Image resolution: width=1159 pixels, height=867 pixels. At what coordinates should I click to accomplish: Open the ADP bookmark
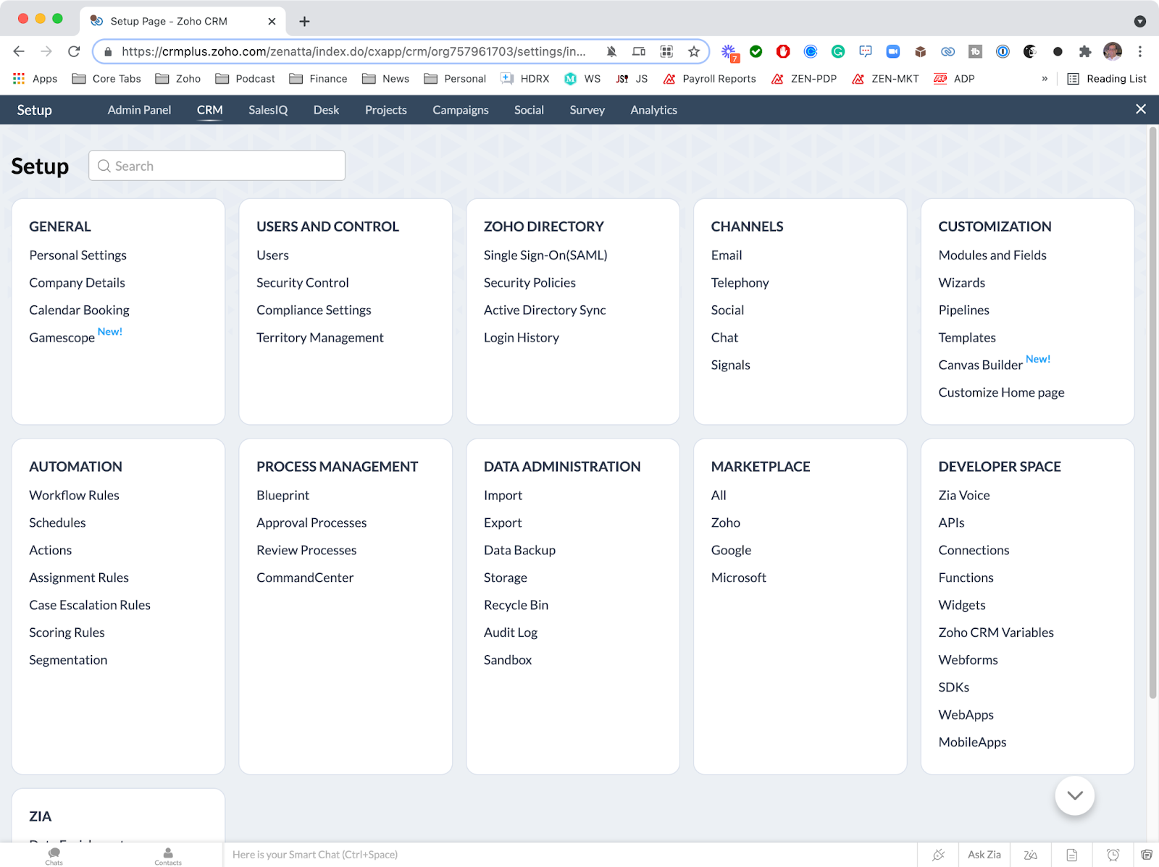pos(955,79)
